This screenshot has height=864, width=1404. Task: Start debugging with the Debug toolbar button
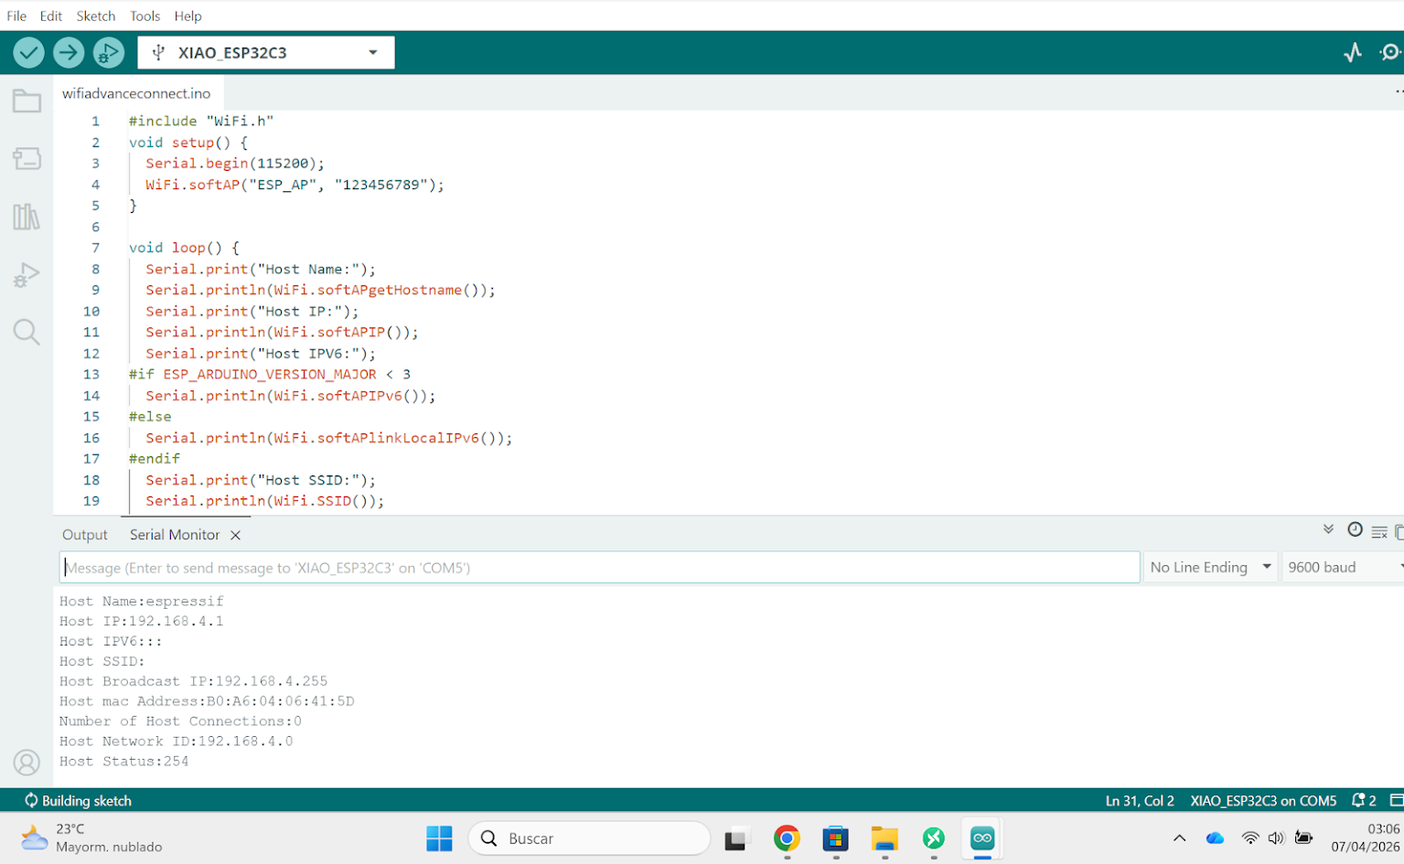point(109,53)
